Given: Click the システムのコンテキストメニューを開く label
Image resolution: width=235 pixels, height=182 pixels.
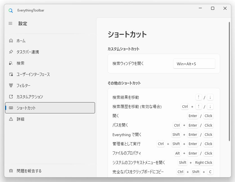Looking at the screenshot, I should tap(139, 162).
